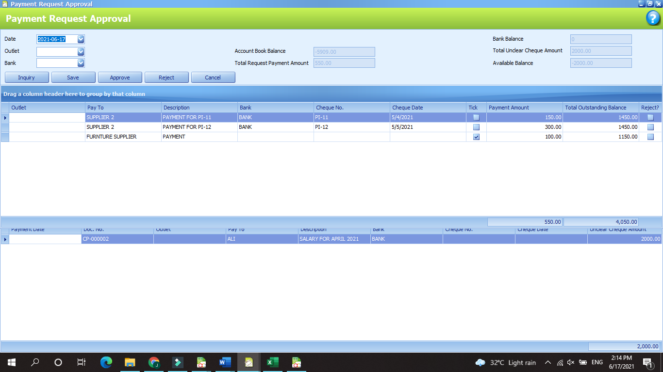Viewport: 663px width, 372px height.
Task: Select the CP-000002 unclear cheque row
Action: 116,239
